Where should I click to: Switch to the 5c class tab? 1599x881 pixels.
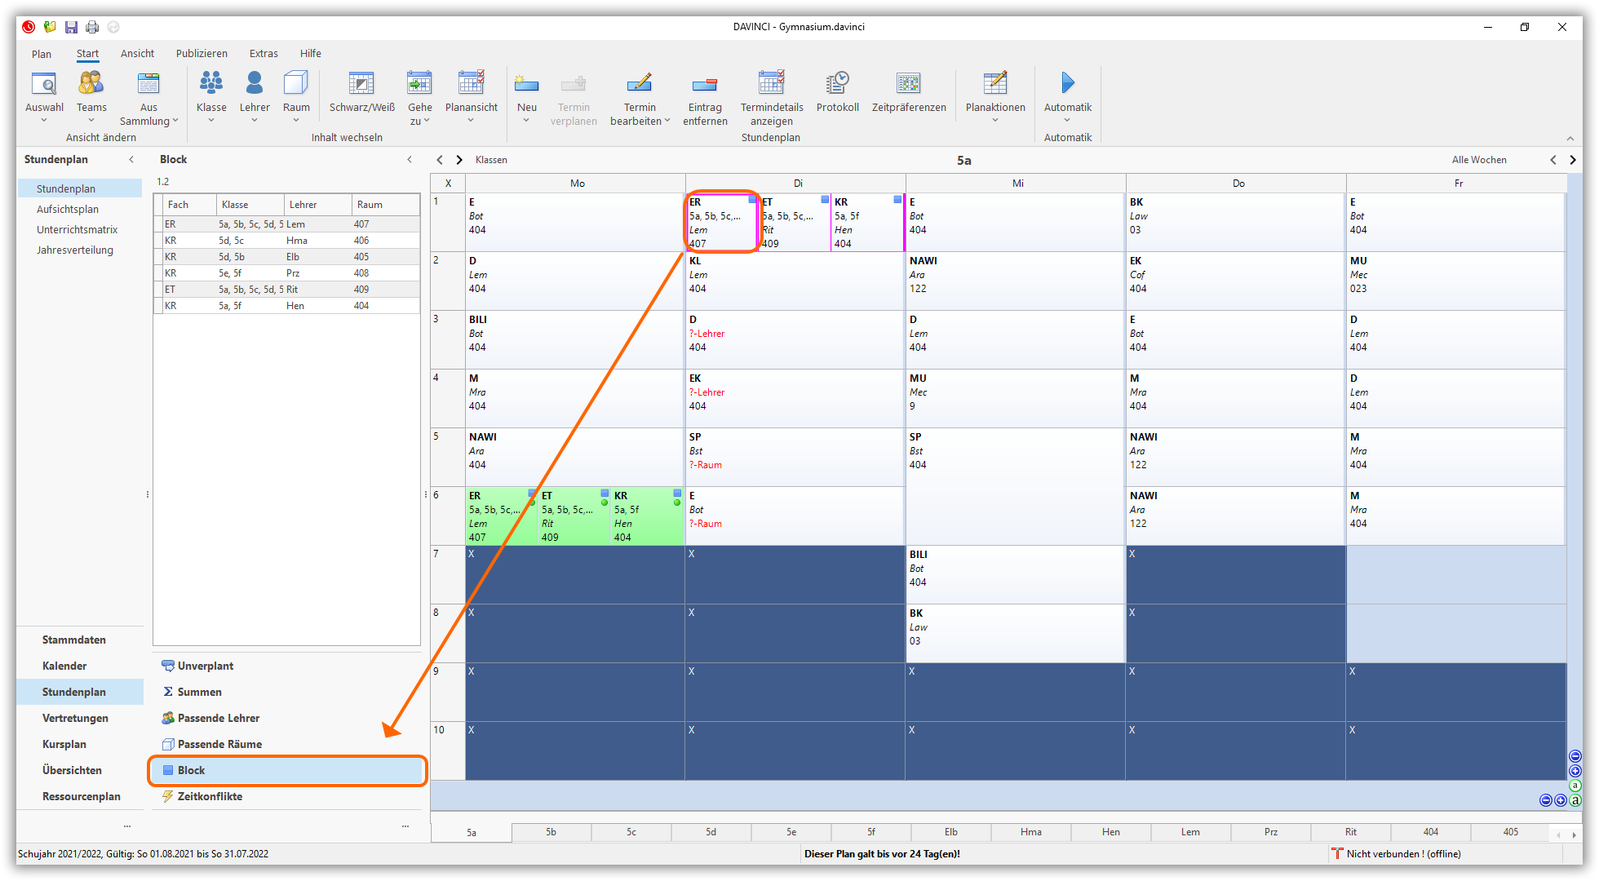[631, 832]
